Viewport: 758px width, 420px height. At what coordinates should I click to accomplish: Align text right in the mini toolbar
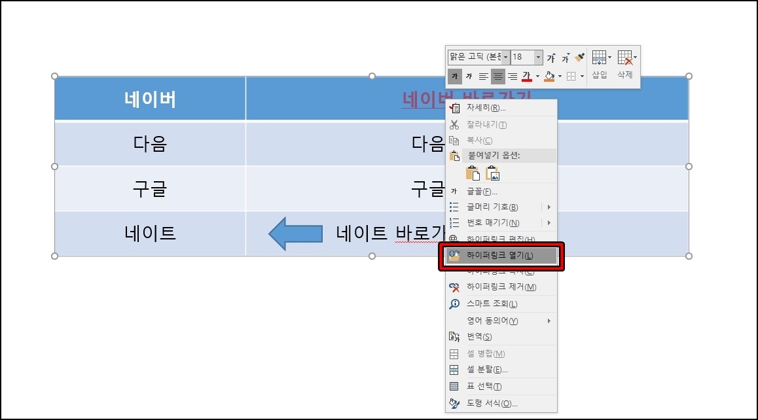(512, 76)
